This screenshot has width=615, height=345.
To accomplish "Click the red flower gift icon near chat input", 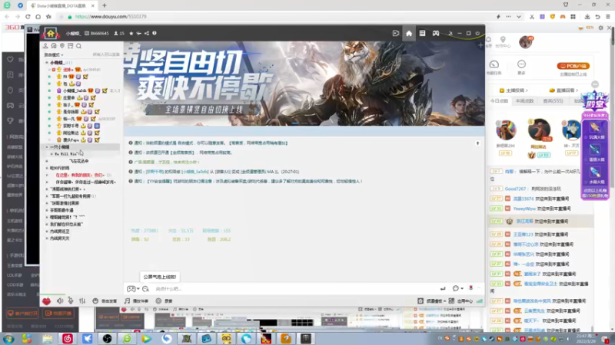I will [470, 288].
